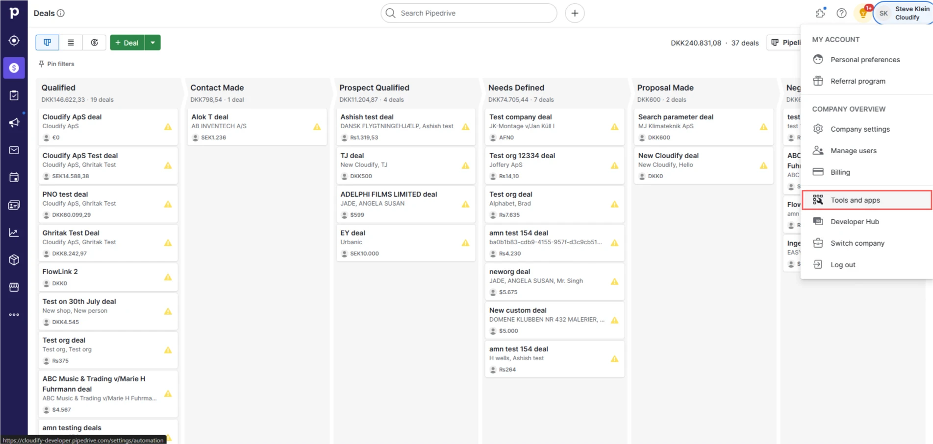
Task: Open the Contacts card icon in sidebar
Action: (x=14, y=205)
